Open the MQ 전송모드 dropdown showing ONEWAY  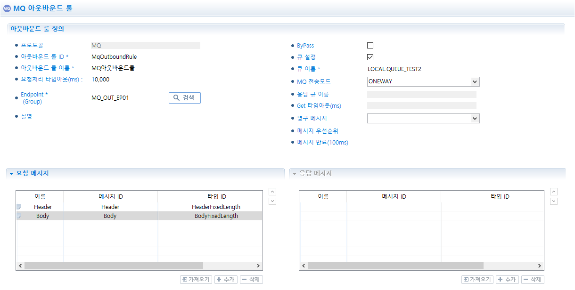click(x=476, y=81)
